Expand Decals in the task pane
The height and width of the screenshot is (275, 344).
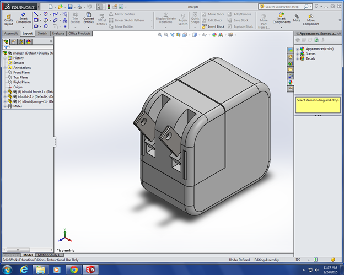(298, 58)
